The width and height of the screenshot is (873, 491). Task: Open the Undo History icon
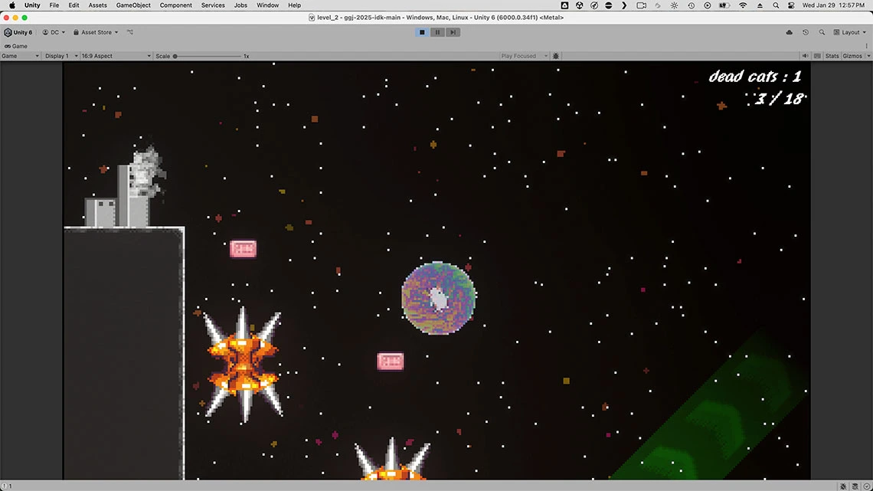806,32
